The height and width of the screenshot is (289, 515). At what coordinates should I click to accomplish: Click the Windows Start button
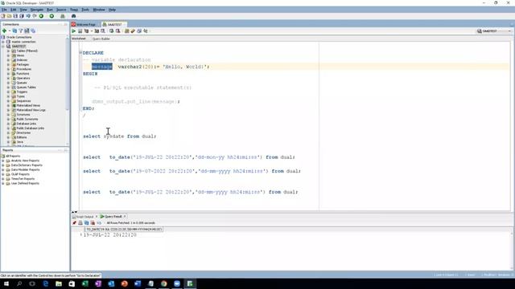[x=6, y=283]
